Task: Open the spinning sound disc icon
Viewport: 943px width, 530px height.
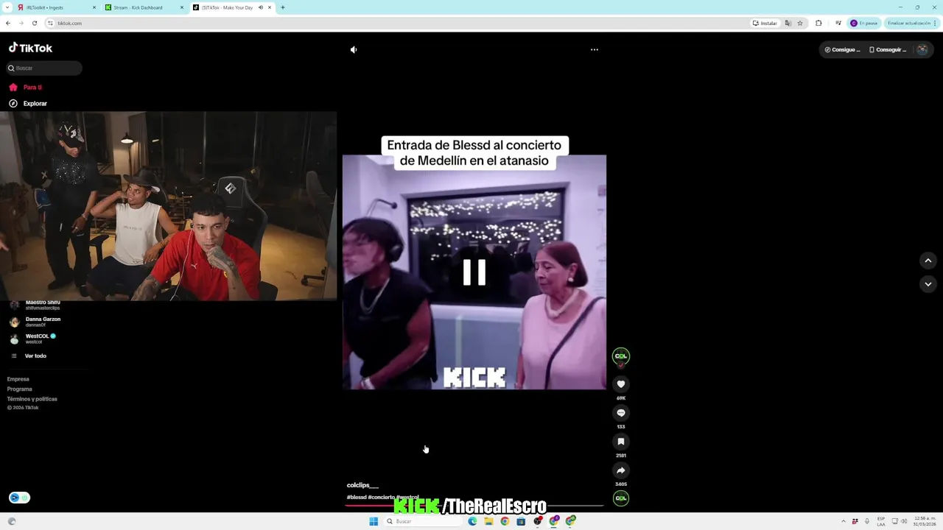Action: [x=621, y=498]
